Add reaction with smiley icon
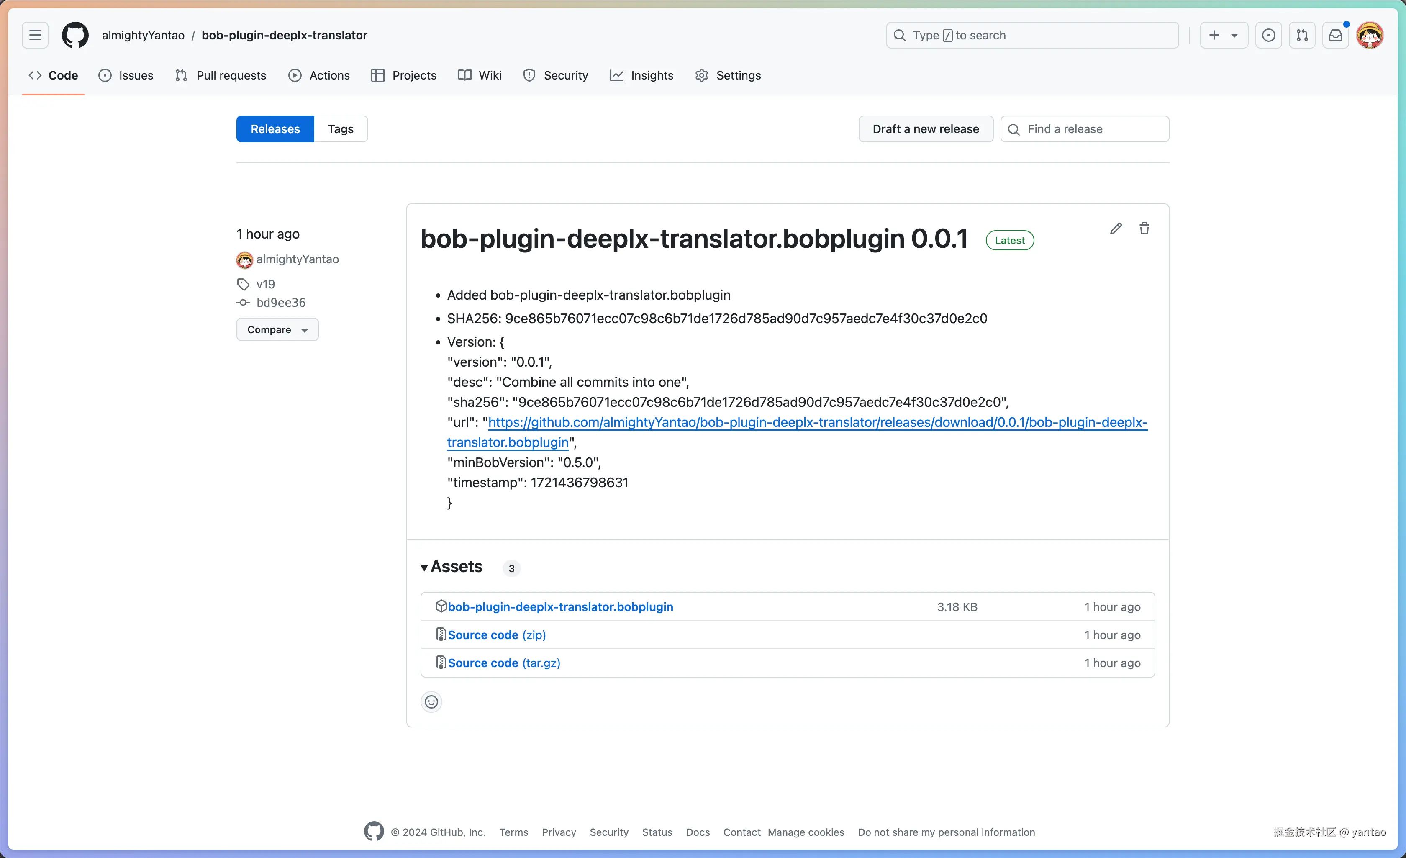Image resolution: width=1406 pixels, height=858 pixels. [x=431, y=701]
